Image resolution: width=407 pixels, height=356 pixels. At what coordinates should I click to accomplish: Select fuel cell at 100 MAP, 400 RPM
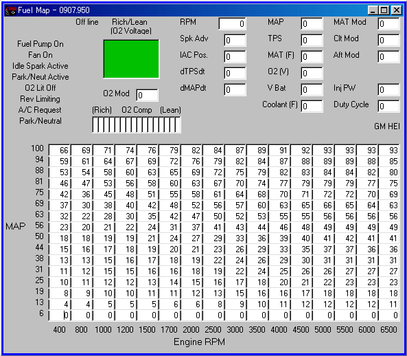click(x=60, y=151)
